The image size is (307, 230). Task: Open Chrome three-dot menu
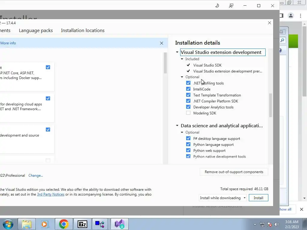point(300,16)
